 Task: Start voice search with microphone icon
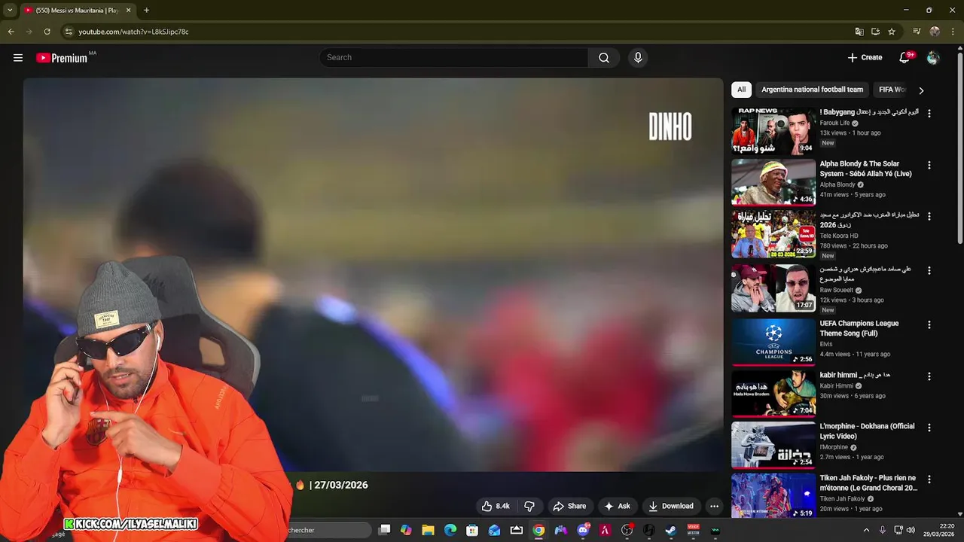[638, 58]
